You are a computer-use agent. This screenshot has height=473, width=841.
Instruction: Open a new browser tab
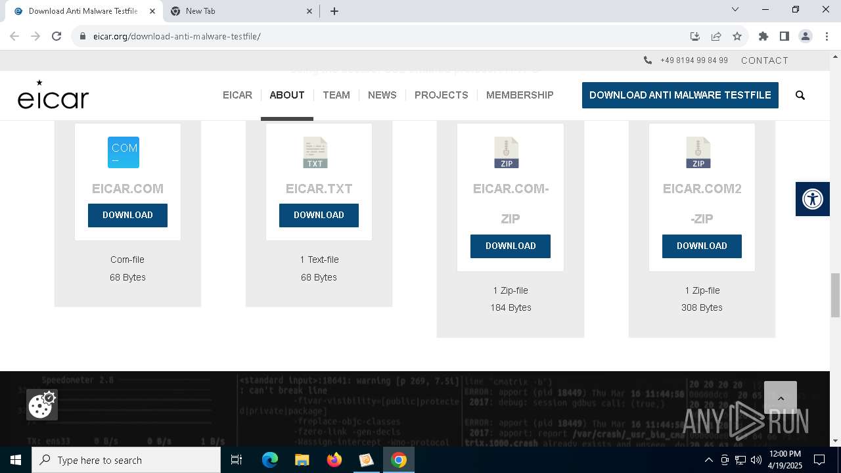pos(334,11)
